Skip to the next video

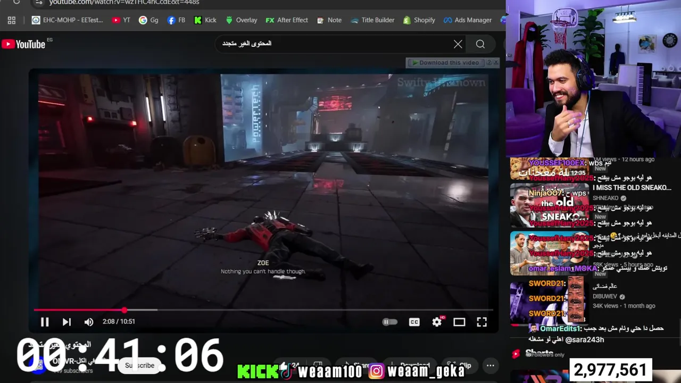tap(67, 322)
